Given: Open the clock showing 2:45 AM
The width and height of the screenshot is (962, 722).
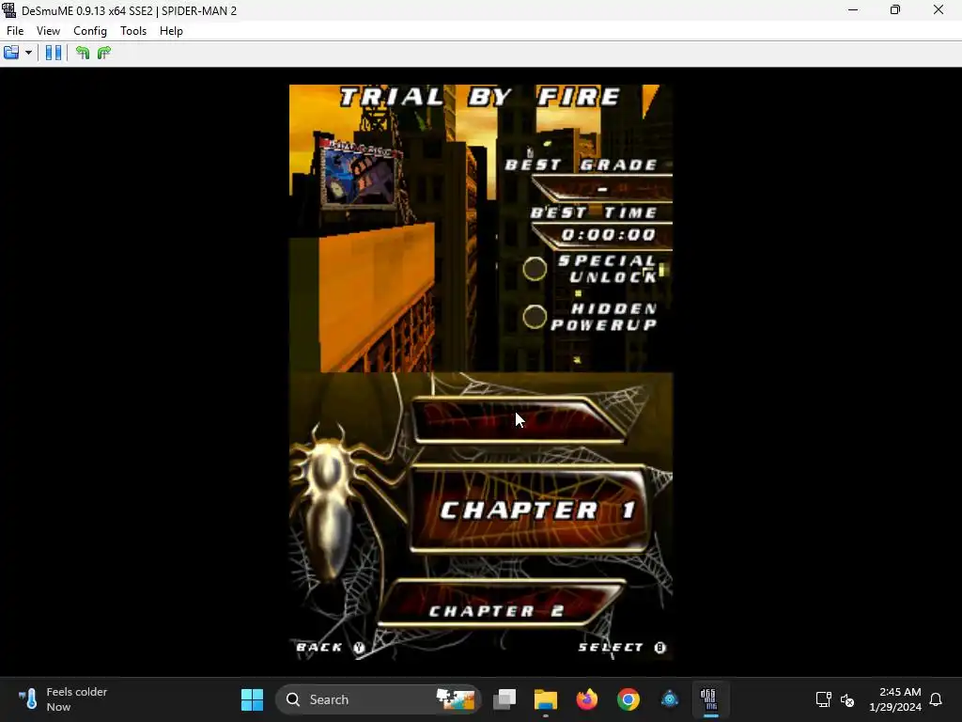Looking at the screenshot, I should pos(895,699).
